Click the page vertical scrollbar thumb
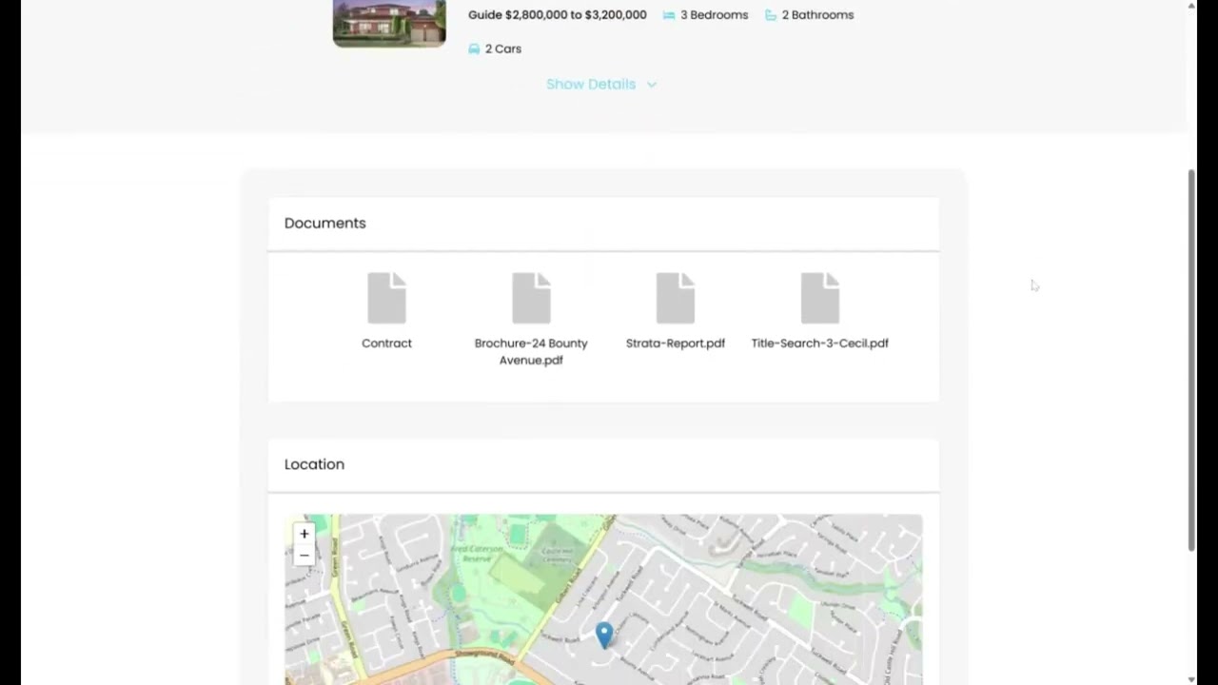1218x685 pixels. pyautogui.click(x=1191, y=360)
